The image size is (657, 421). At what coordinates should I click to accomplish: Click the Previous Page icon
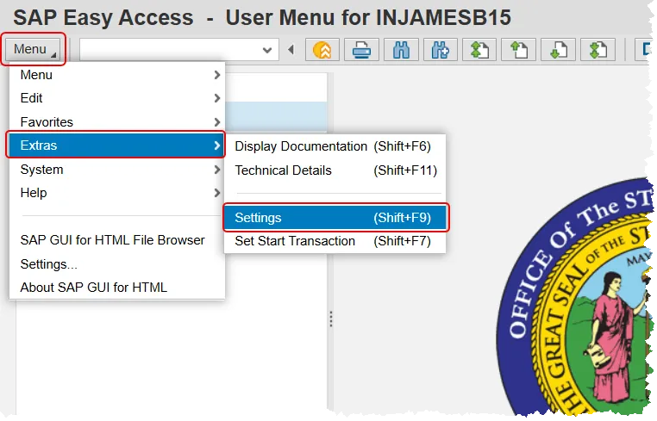519,50
